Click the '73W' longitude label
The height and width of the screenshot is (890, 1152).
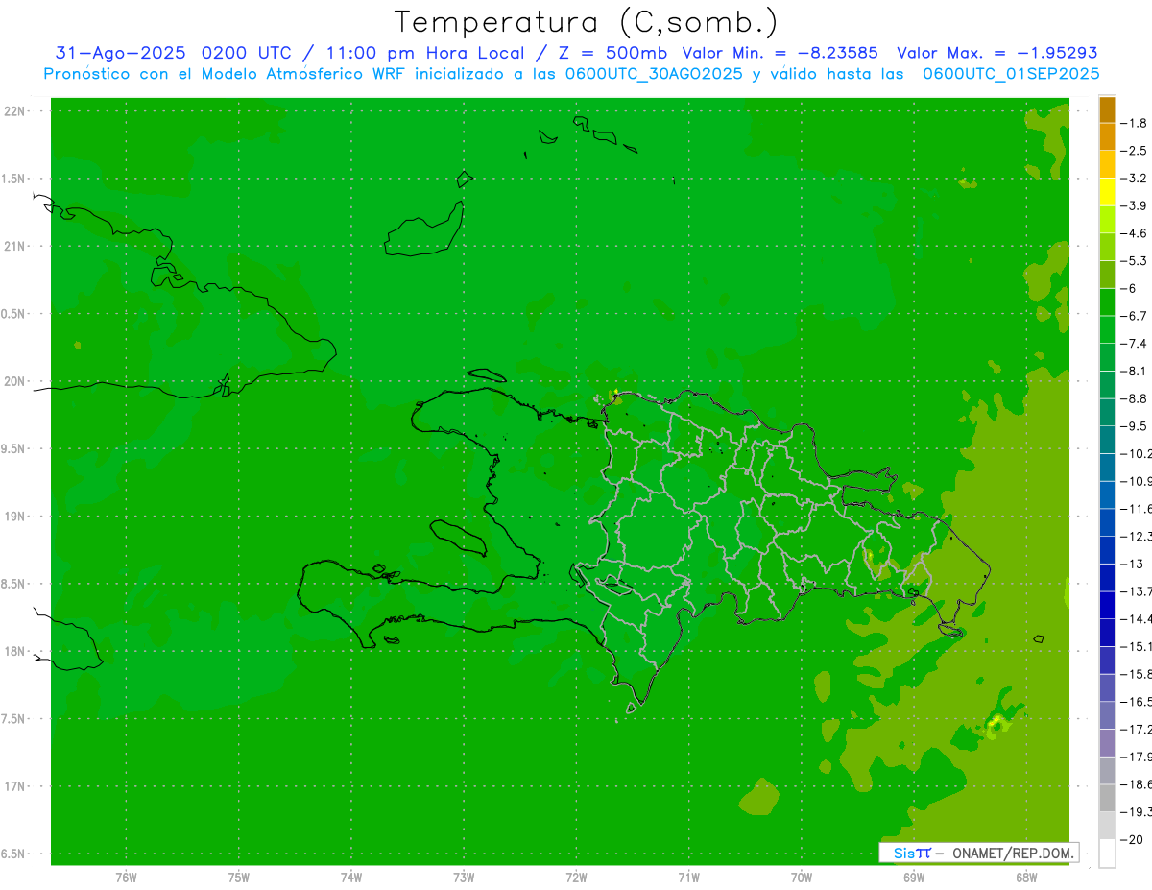tap(464, 877)
